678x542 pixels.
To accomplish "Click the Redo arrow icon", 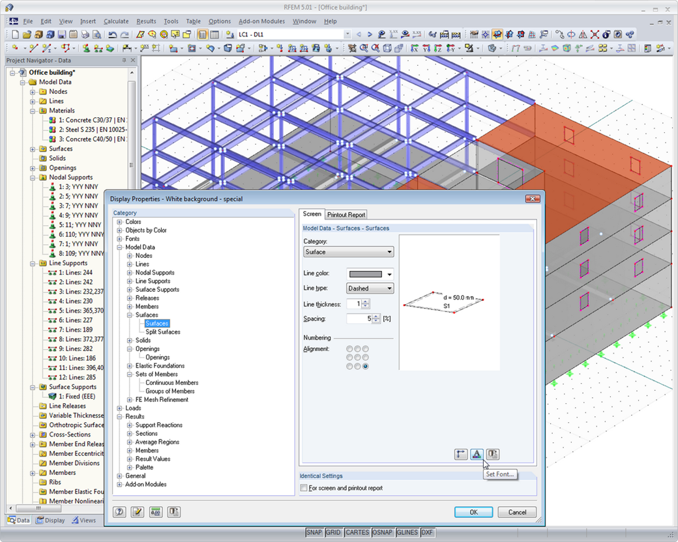I will (125, 35).
